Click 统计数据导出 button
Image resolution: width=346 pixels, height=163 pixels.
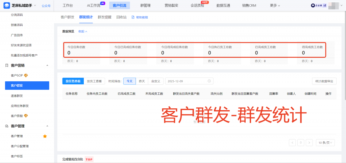[x=324, y=81]
